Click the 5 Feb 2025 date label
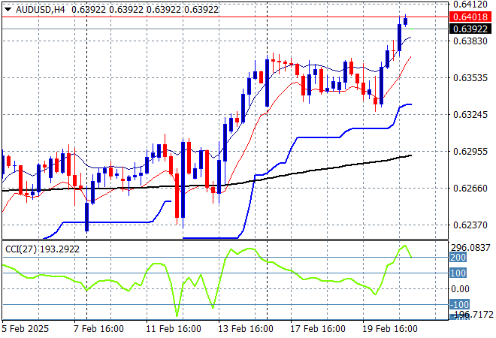This screenshot has height=338, width=496. 26,329
